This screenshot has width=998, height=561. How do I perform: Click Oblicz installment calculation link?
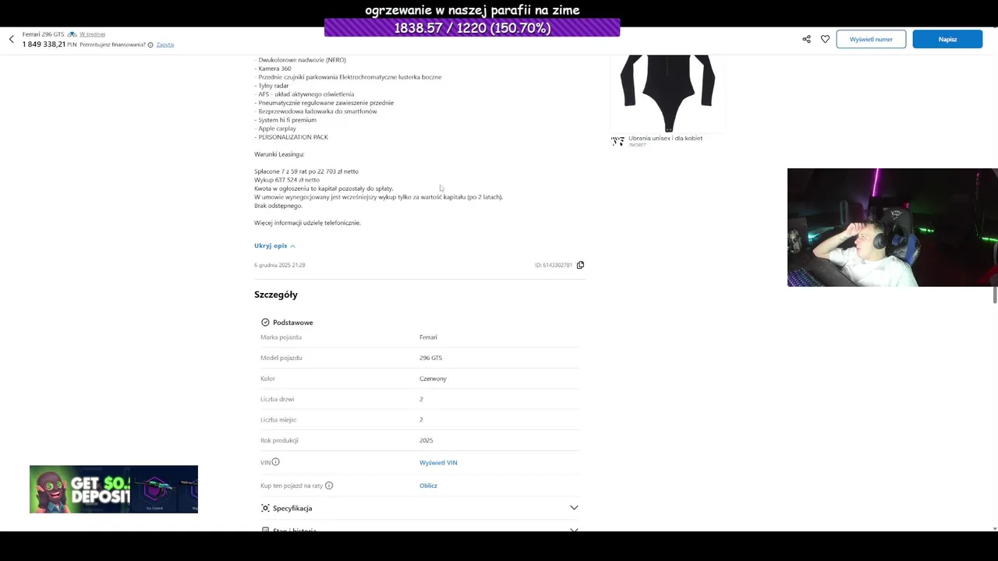point(428,485)
